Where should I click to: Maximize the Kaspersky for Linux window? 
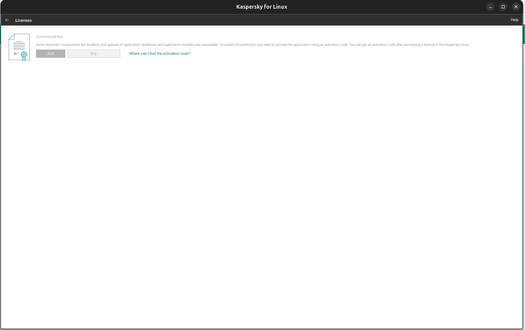[503, 7]
